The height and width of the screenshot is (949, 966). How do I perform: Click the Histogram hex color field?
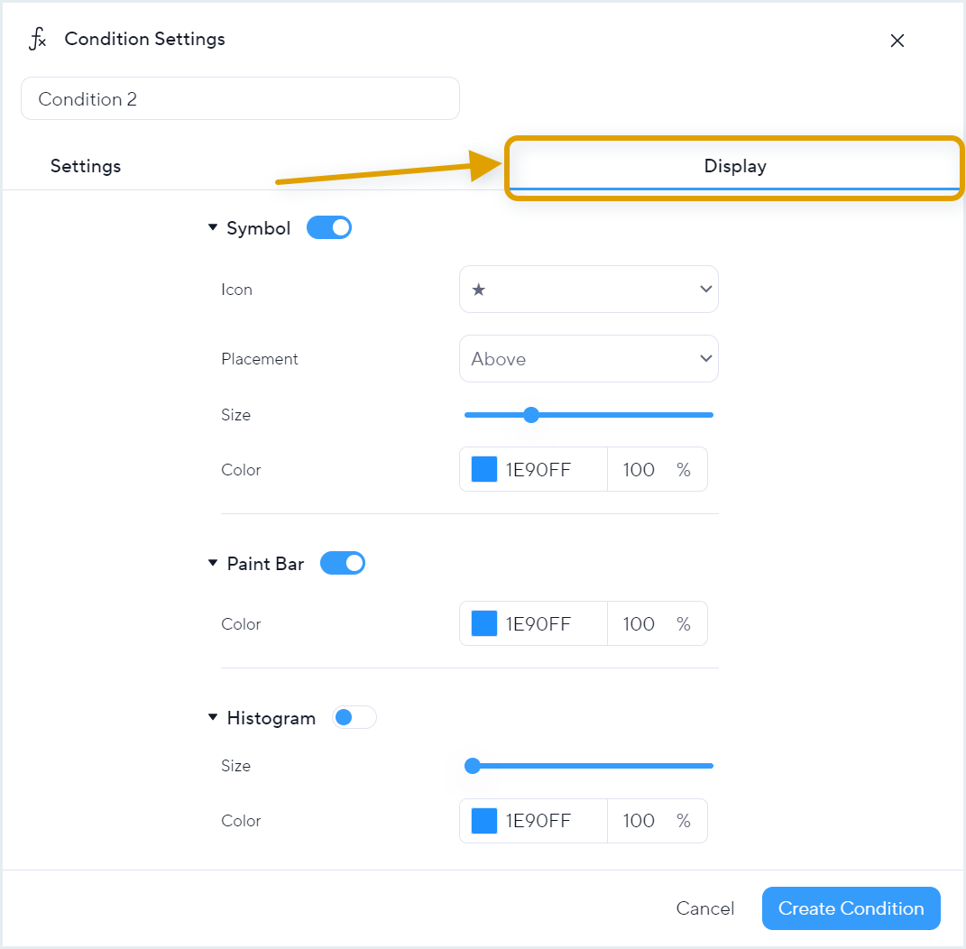(x=538, y=821)
